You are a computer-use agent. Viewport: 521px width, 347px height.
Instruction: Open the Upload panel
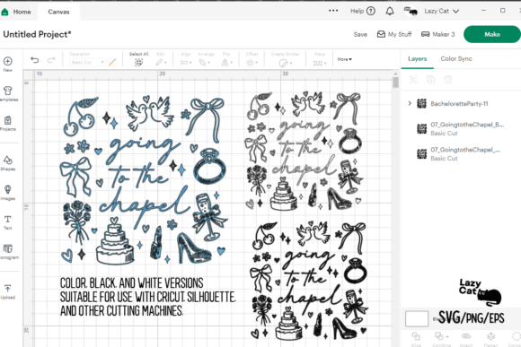(x=8, y=291)
